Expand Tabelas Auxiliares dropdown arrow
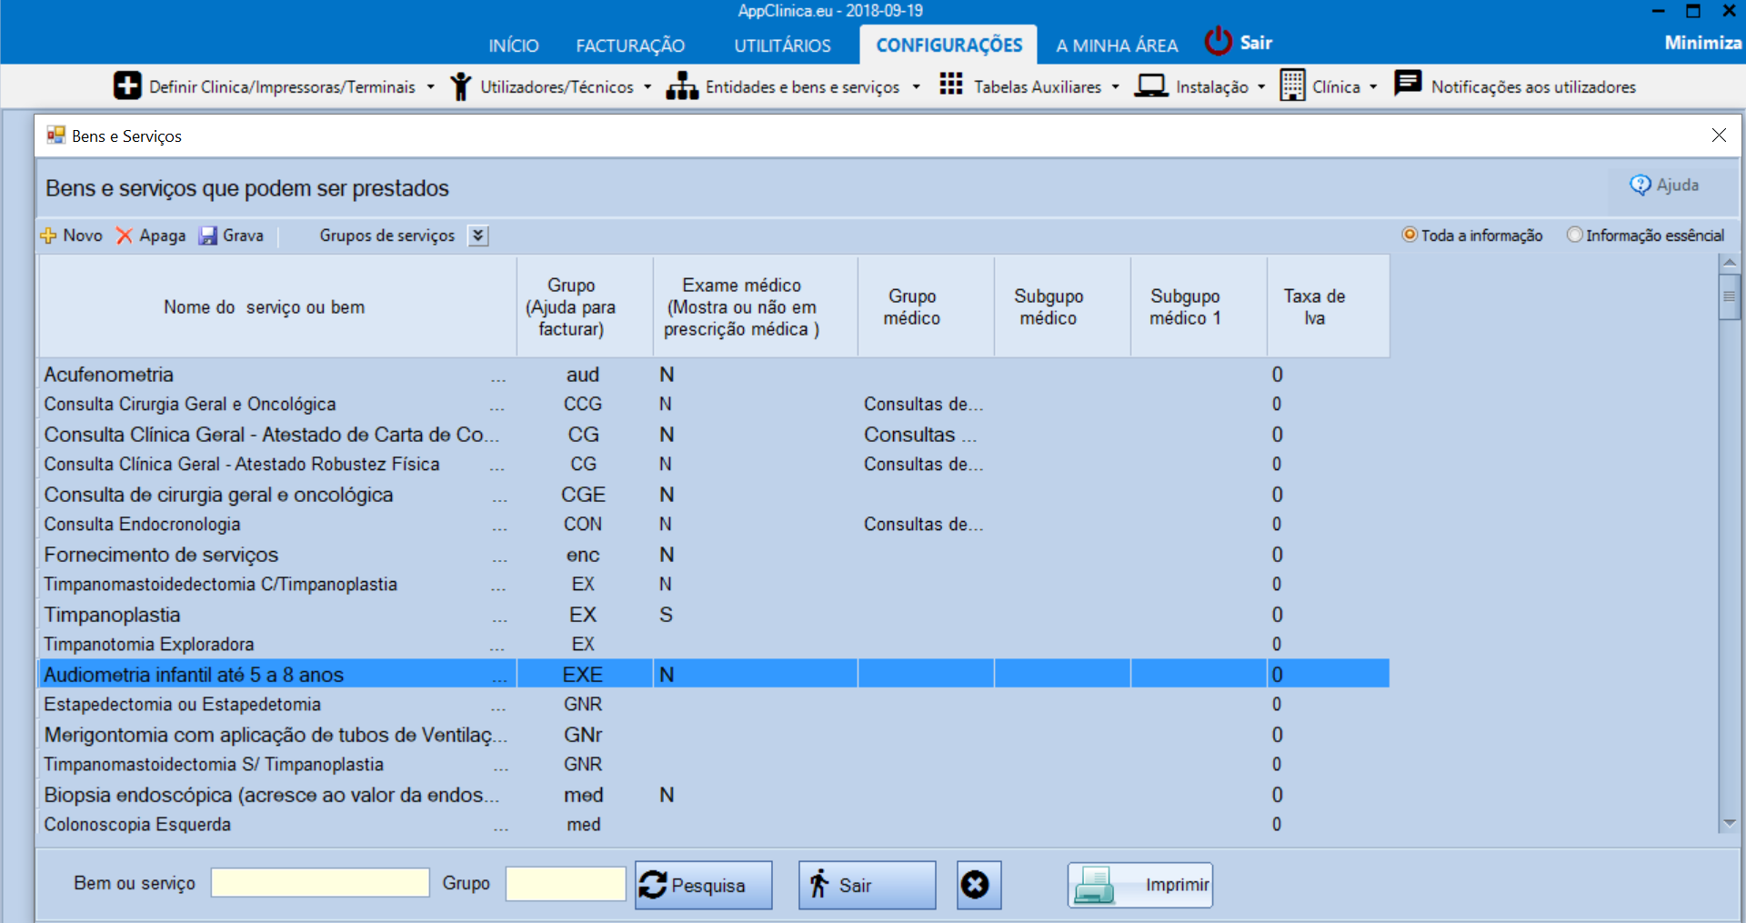 coord(1115,87)
